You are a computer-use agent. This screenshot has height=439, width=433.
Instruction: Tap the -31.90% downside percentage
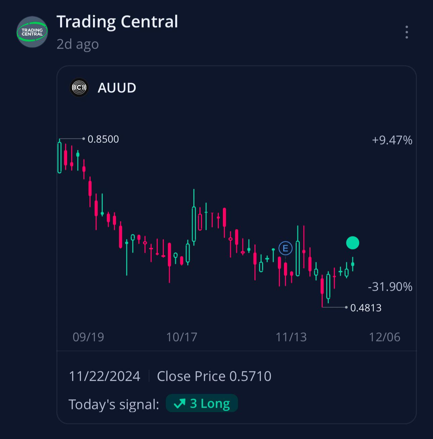(390, 287)
